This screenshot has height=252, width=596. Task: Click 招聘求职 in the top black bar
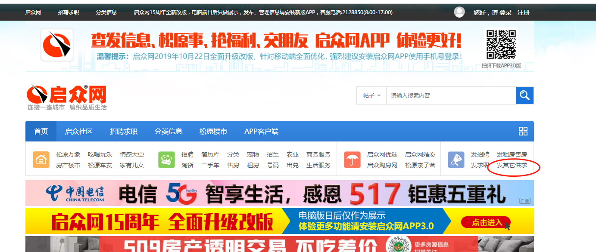(69, 12)
